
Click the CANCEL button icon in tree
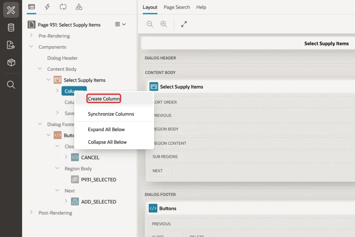point(75,157)
